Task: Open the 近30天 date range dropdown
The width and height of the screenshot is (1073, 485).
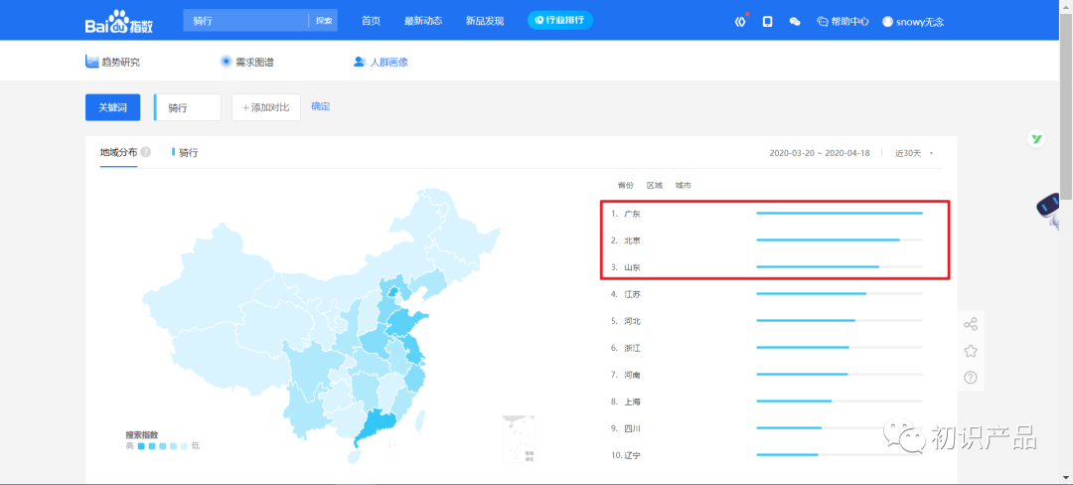Action: coord(914,153)
